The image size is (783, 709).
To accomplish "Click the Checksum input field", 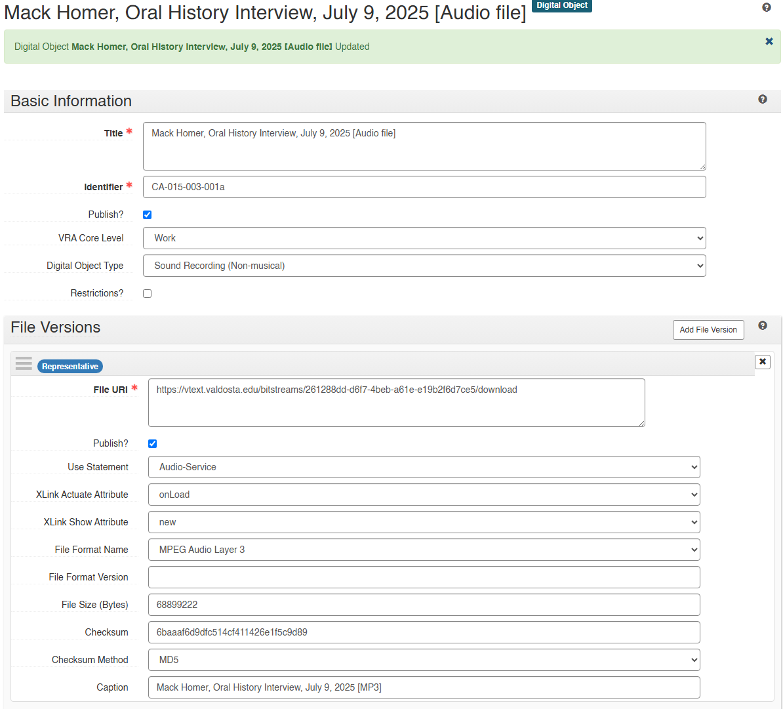I will click(x=424, y=632).
